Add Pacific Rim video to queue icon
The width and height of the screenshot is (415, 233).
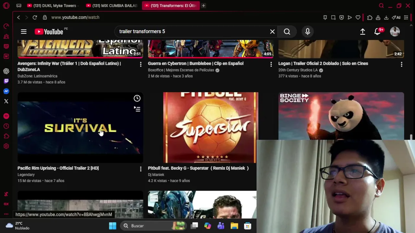(137, 109)
